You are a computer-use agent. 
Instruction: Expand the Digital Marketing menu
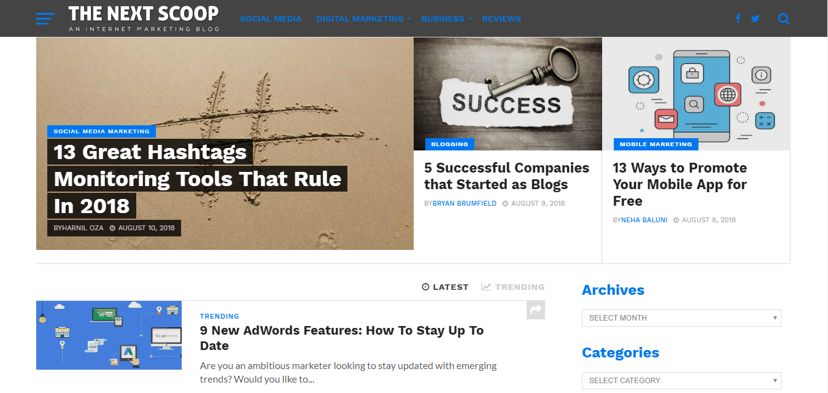click(363, 18)
